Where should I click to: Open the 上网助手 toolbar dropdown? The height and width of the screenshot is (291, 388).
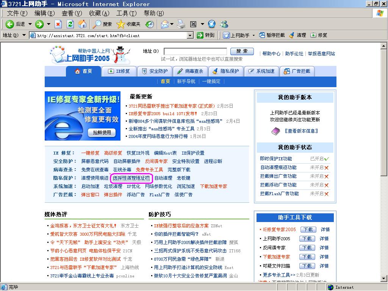pos(253,35)
